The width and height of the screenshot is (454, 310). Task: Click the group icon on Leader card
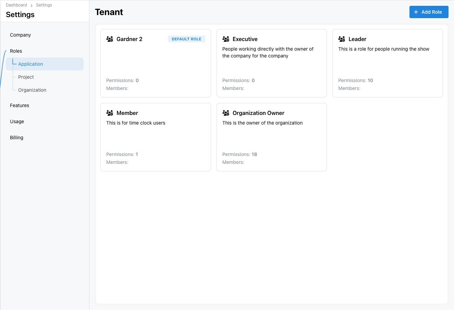coord(342,39)
